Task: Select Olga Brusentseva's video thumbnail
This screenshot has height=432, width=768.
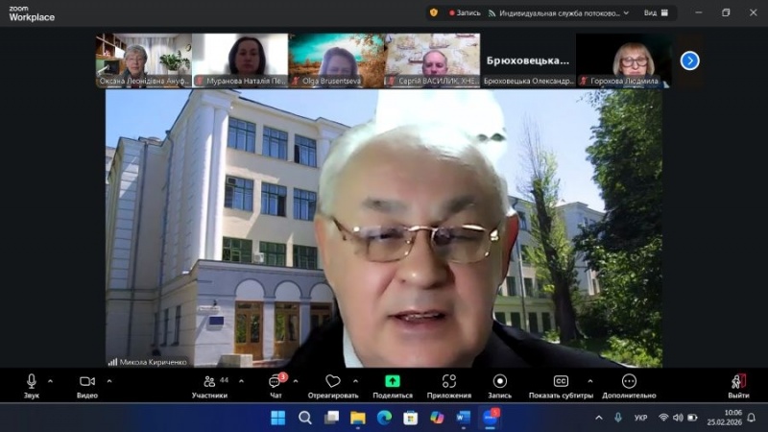Action: 336,60
